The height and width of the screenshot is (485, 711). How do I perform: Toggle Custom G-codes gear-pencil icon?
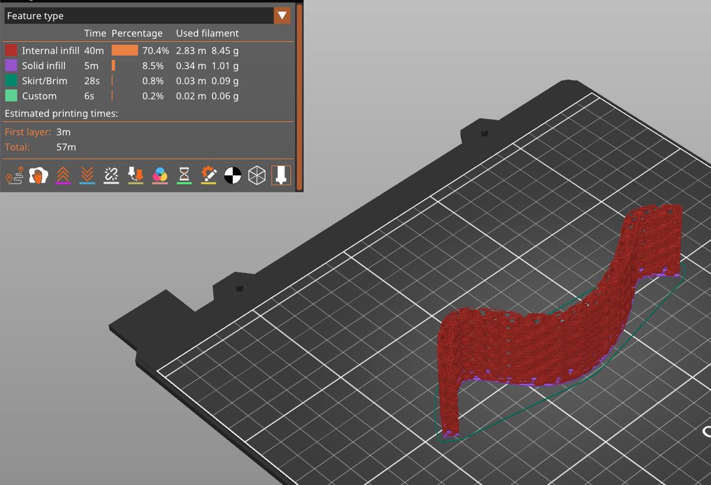pyautogui.click(x=209, y=175)
